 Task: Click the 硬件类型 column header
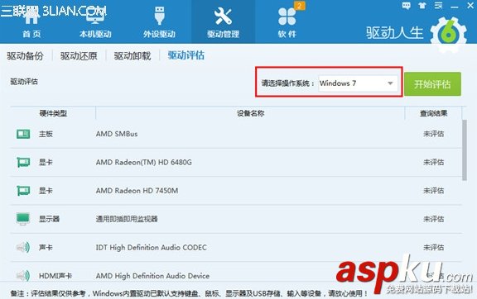[53, 113]
